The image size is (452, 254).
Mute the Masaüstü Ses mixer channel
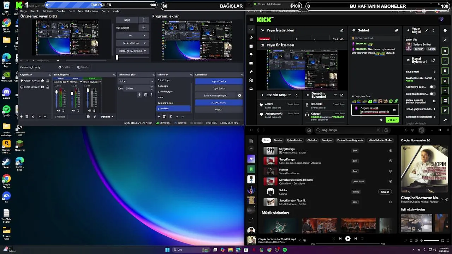point(58,110)
